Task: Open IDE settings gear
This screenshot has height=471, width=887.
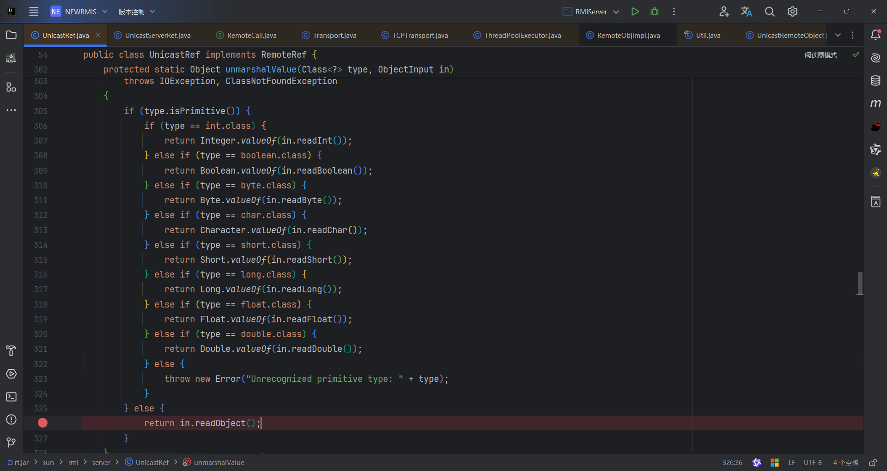Action: pyautogui.click(x=792, y=12)
